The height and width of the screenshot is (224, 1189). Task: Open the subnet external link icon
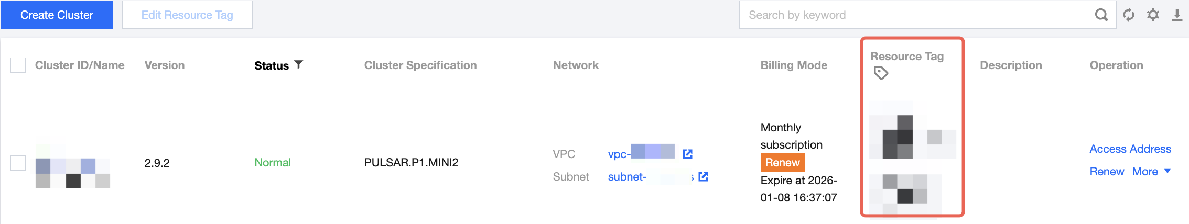704,176
